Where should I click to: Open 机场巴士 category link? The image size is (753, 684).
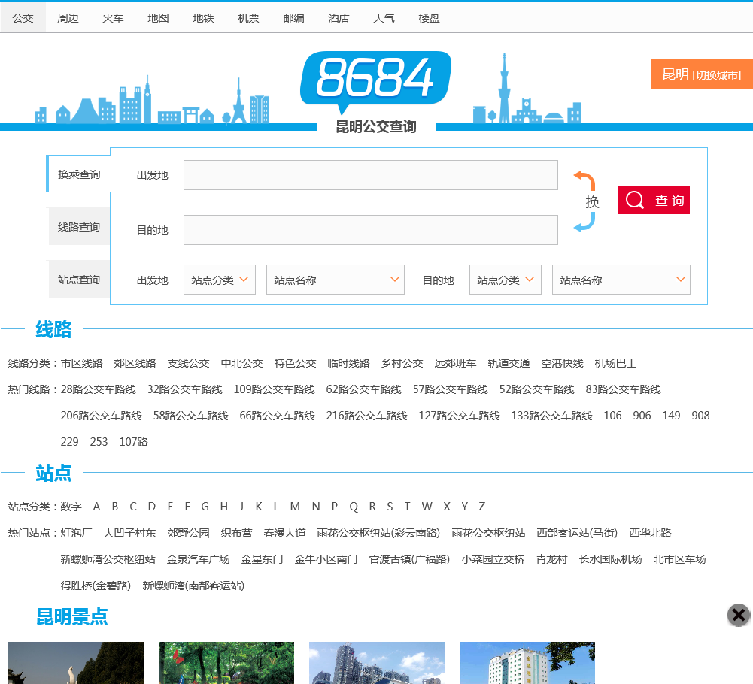coord(615,363)
